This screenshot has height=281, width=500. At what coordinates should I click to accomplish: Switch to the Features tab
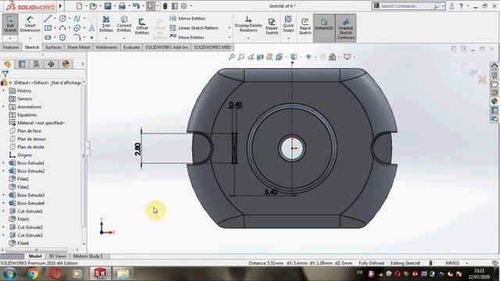coord(11,47)
